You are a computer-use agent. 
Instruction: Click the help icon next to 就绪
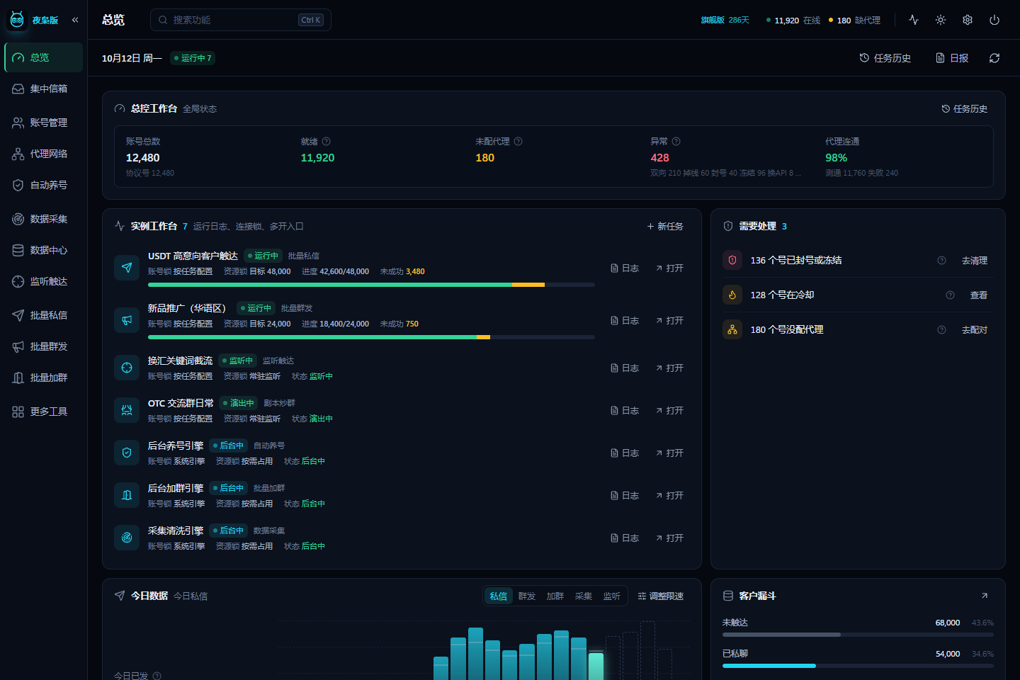(327, 142)
